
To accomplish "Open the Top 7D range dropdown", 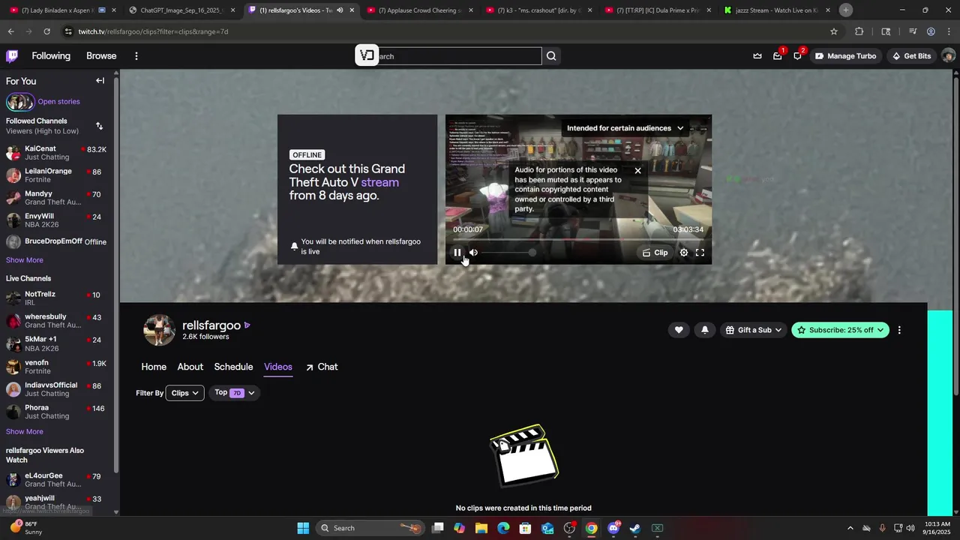I will click(235, 393).
